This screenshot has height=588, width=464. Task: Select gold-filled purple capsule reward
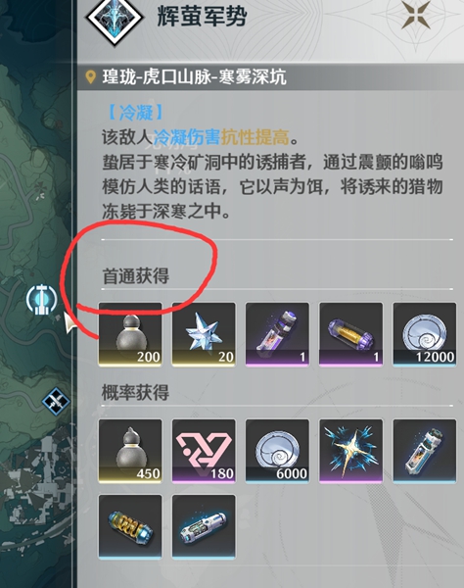tap(350, 334)
